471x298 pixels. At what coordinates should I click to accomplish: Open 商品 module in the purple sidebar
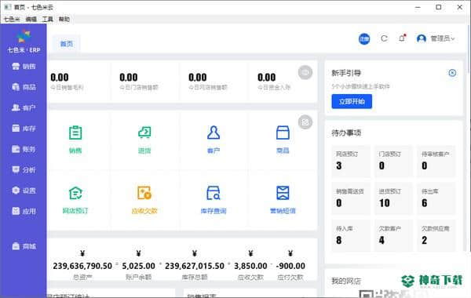24,87
